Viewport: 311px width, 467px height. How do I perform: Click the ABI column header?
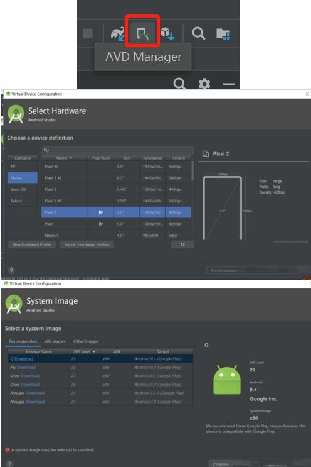[117, 351]
